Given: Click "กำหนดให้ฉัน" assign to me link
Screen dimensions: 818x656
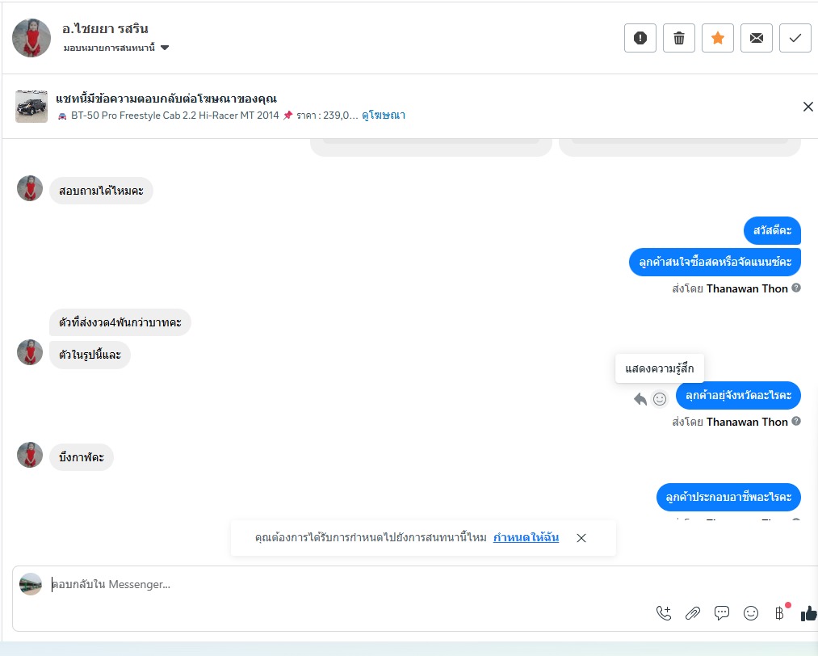Looking at the screenshot, I should (526, 537).
